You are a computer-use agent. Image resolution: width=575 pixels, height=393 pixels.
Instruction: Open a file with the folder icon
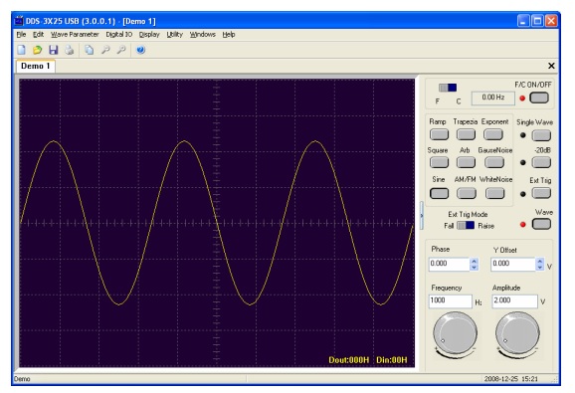[37, 50]
